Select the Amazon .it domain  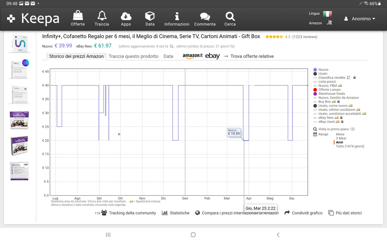pos(329,23)
